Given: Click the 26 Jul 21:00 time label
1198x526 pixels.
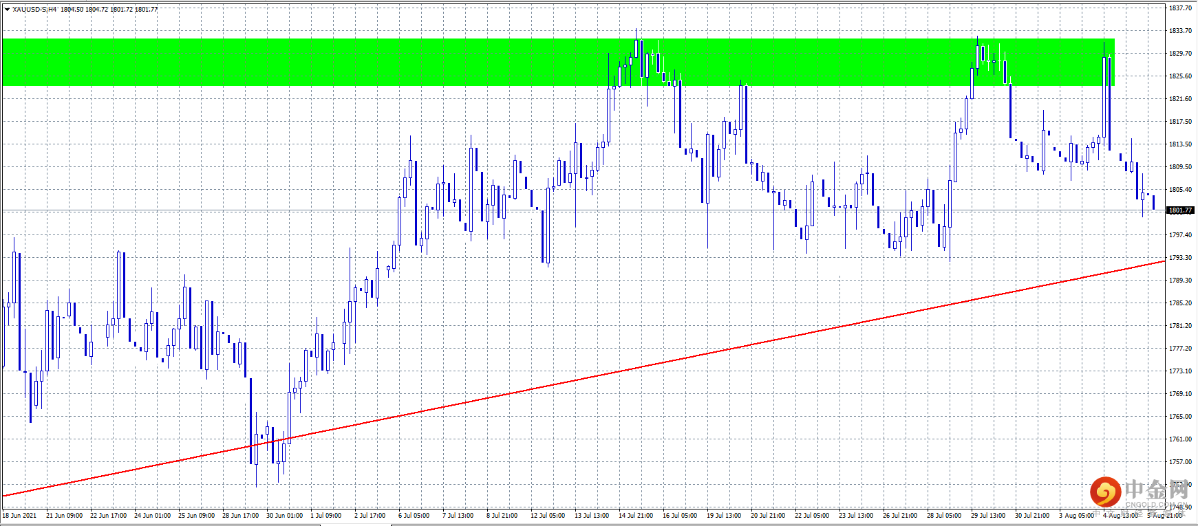Looking at the screenshot, I should (900, 516).
